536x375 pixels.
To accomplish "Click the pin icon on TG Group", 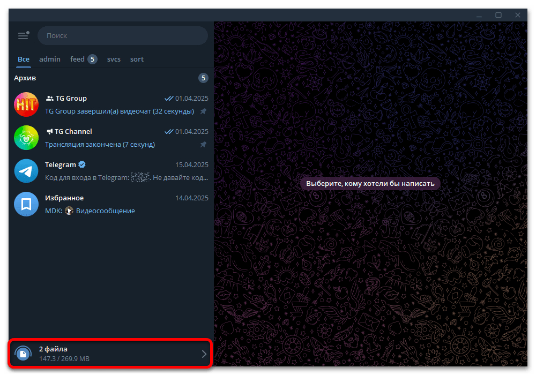I will click(x=203, y=111).
